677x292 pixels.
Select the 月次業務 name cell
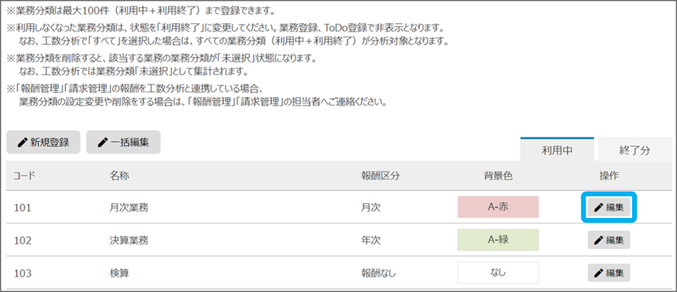coord(129,208)
